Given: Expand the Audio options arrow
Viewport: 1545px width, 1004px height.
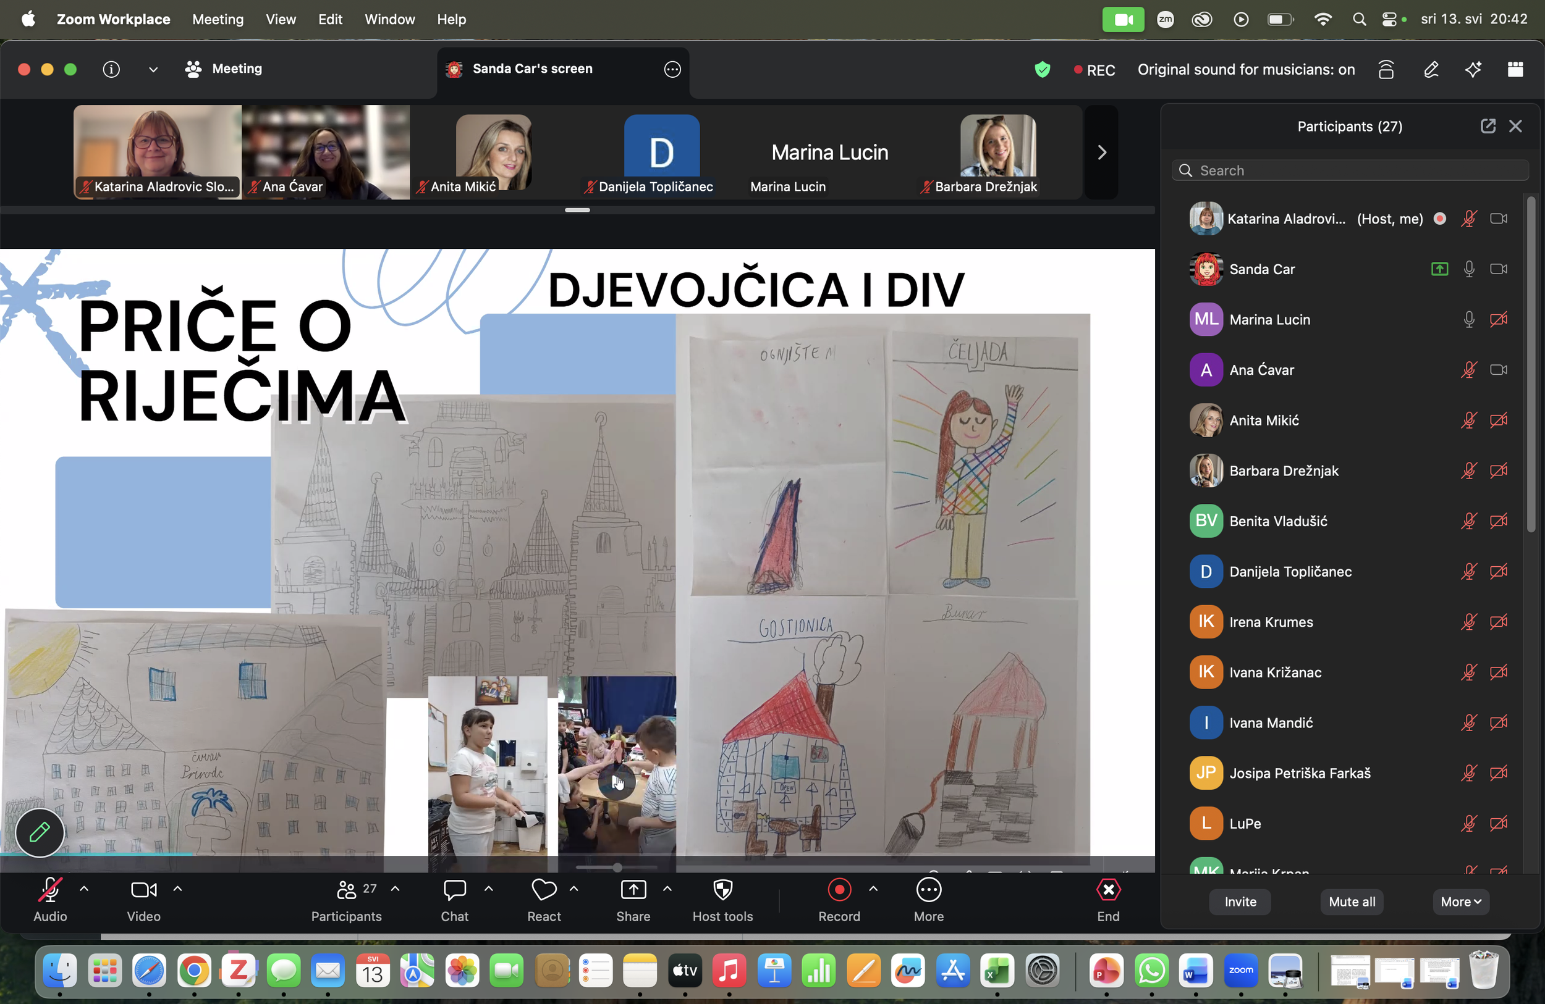Looking at the screenshot, I should [84, 889].
